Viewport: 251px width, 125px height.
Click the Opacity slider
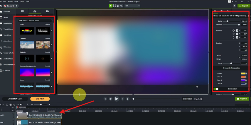coord(231,25)
